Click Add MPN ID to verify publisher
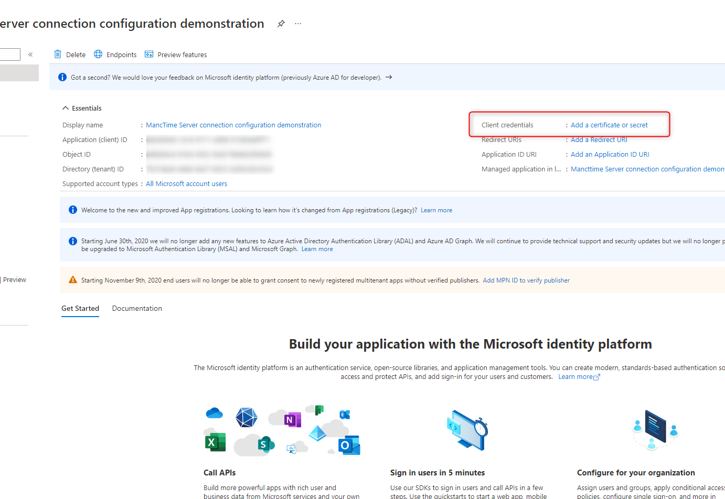The width and height of the screenshot is (725, 499). pyautogui.click(x=526, y=280)
